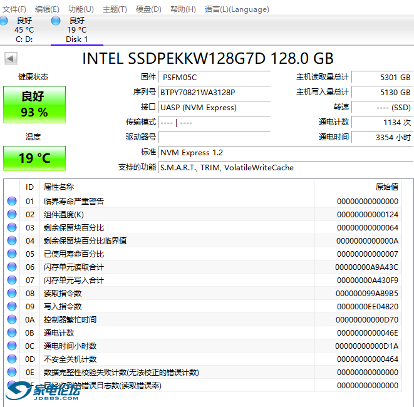Click the blue status orb for C: D: drive

3,21
